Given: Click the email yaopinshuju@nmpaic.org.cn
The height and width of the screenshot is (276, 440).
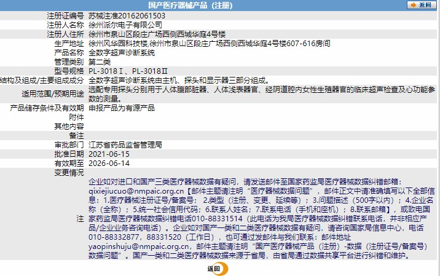Looking at the screenshot, I should click(139, 246).
